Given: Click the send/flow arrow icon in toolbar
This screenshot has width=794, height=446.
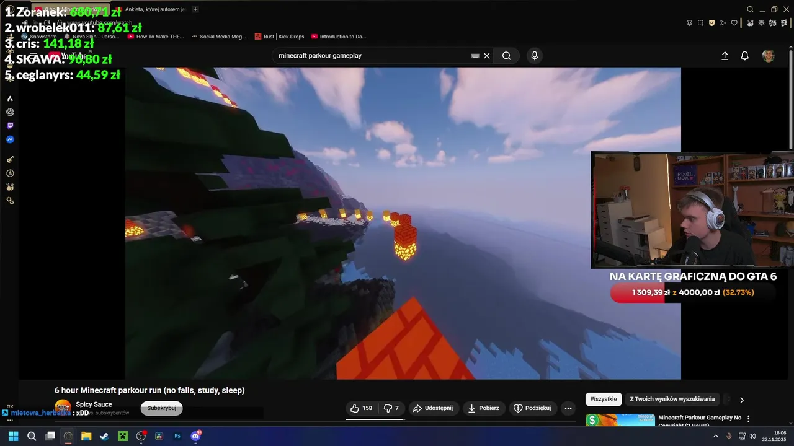Looking at the screenshot, I should point(723,23).
